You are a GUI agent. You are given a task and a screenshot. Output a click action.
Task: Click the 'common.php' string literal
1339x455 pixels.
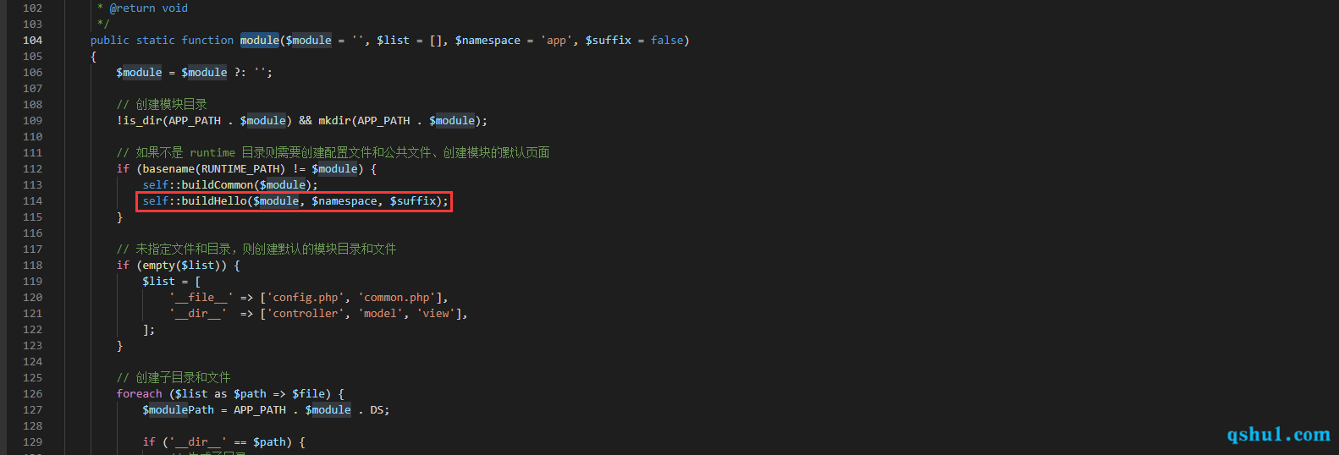[x=397, y=298]
